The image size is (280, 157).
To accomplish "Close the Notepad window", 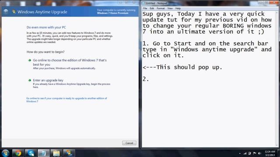I will [x=275, y=2].
